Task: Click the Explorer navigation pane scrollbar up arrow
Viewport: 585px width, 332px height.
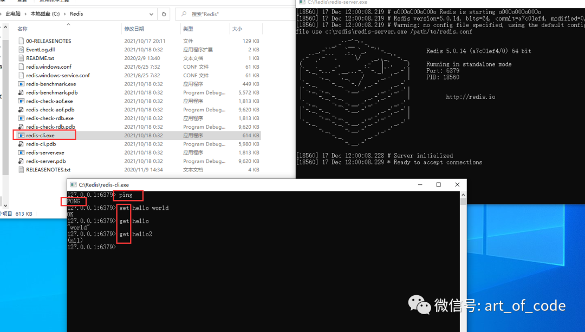Action: point(5,27)
